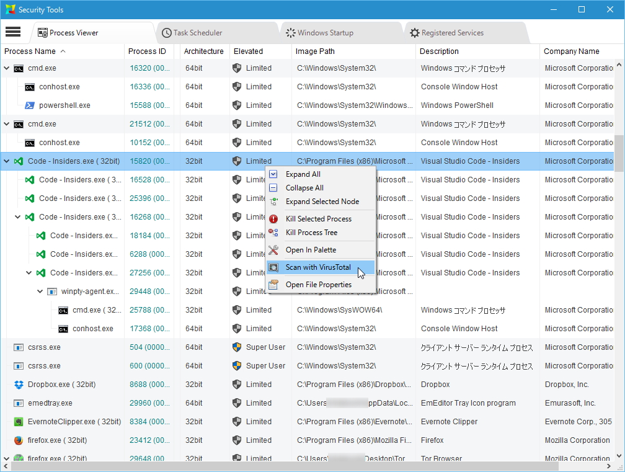Click Emurasoft, Inc. company cell
This screenshot has width=625, height=472.
click(x=570, y=403)
